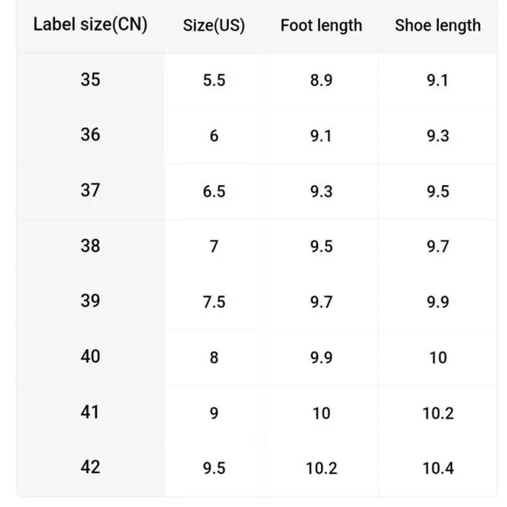
Task: Select US size 6.5 value
Action: 214,191
